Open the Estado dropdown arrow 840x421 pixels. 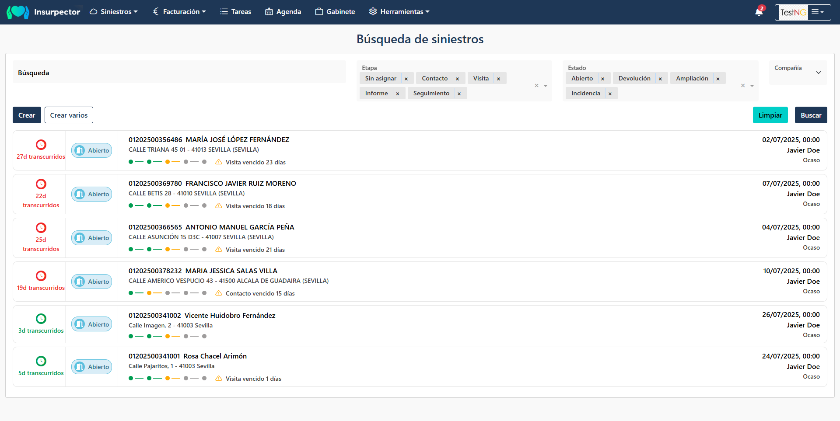(752, 86)
